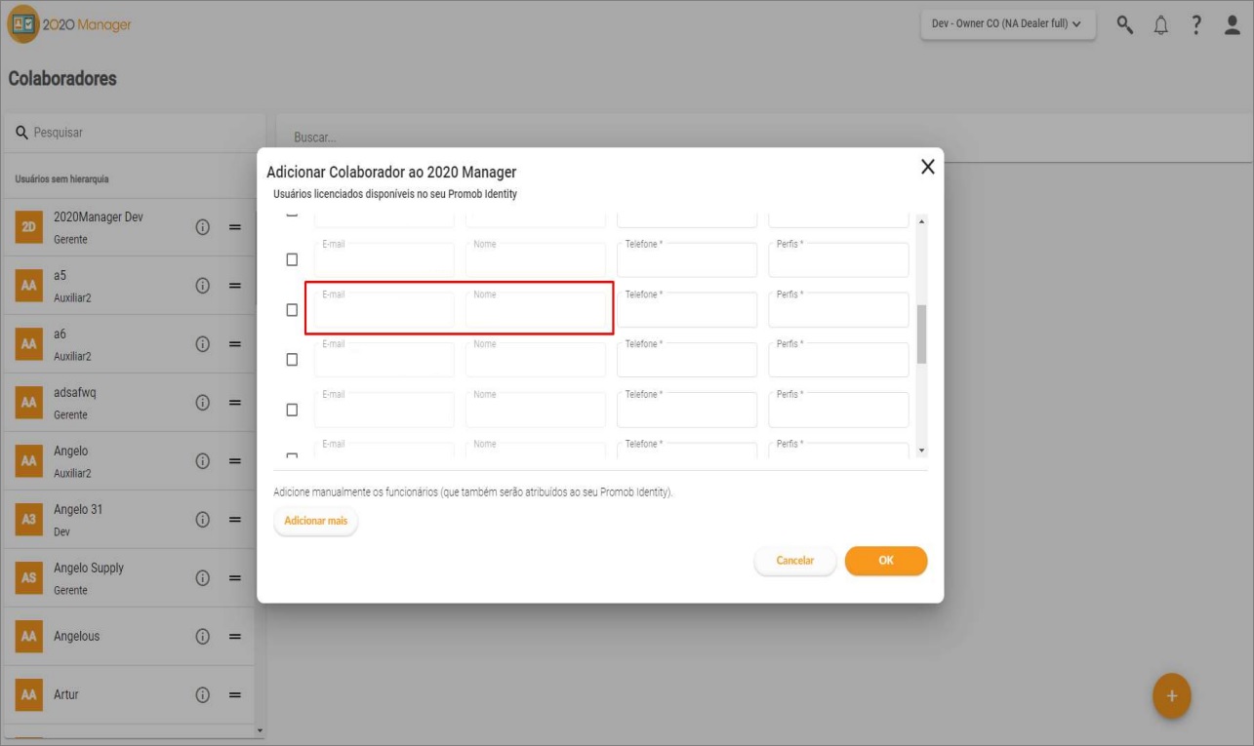Click sidebar list scroll-down arrow

click(x=260, y=729)
